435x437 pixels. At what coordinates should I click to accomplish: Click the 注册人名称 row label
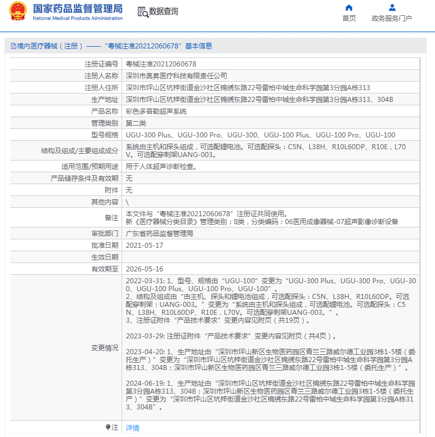tap(101, 76)
